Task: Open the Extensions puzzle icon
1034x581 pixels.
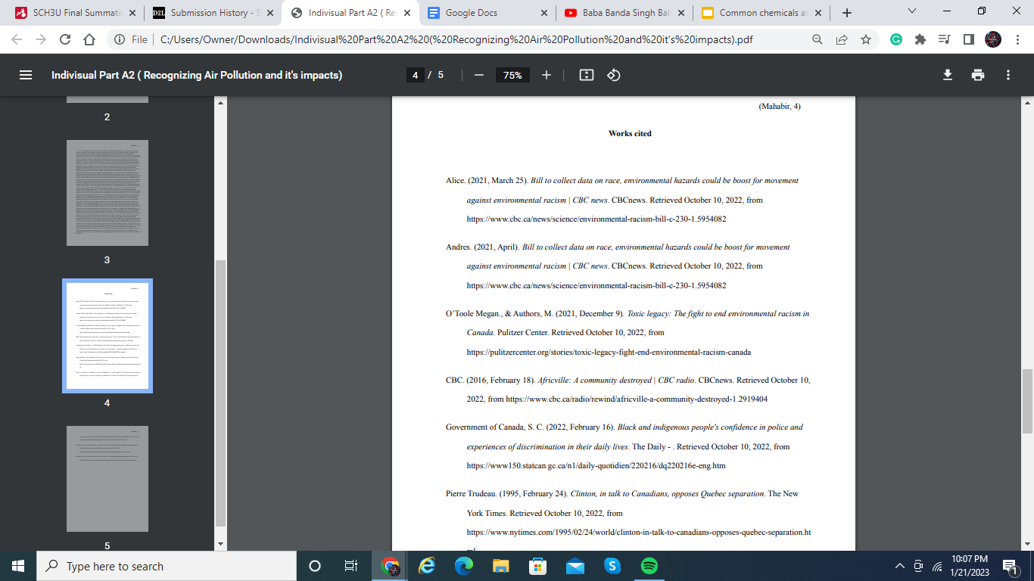Action: [920, 39]
